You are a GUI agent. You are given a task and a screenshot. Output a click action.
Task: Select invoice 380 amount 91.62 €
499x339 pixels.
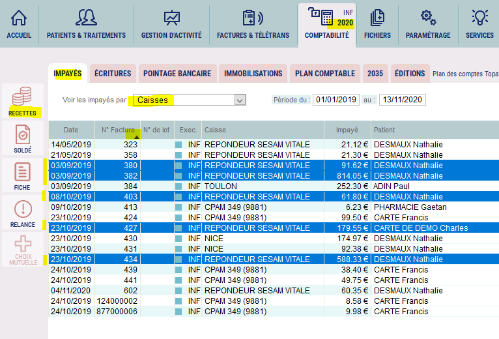[x=354, y=166]
